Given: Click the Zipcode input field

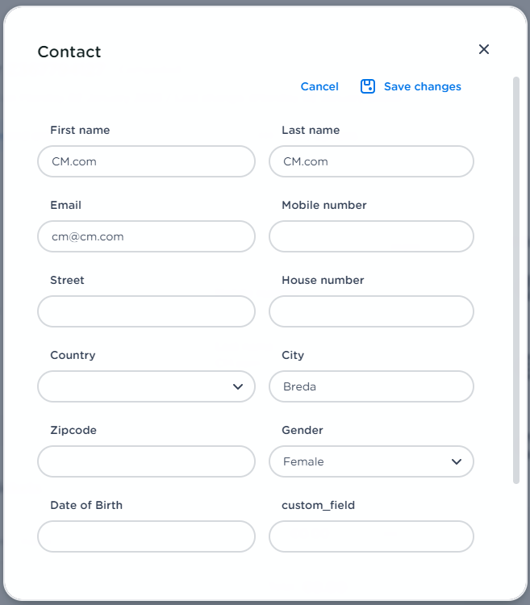Looking at the screenshot, I should coord(146,461).
